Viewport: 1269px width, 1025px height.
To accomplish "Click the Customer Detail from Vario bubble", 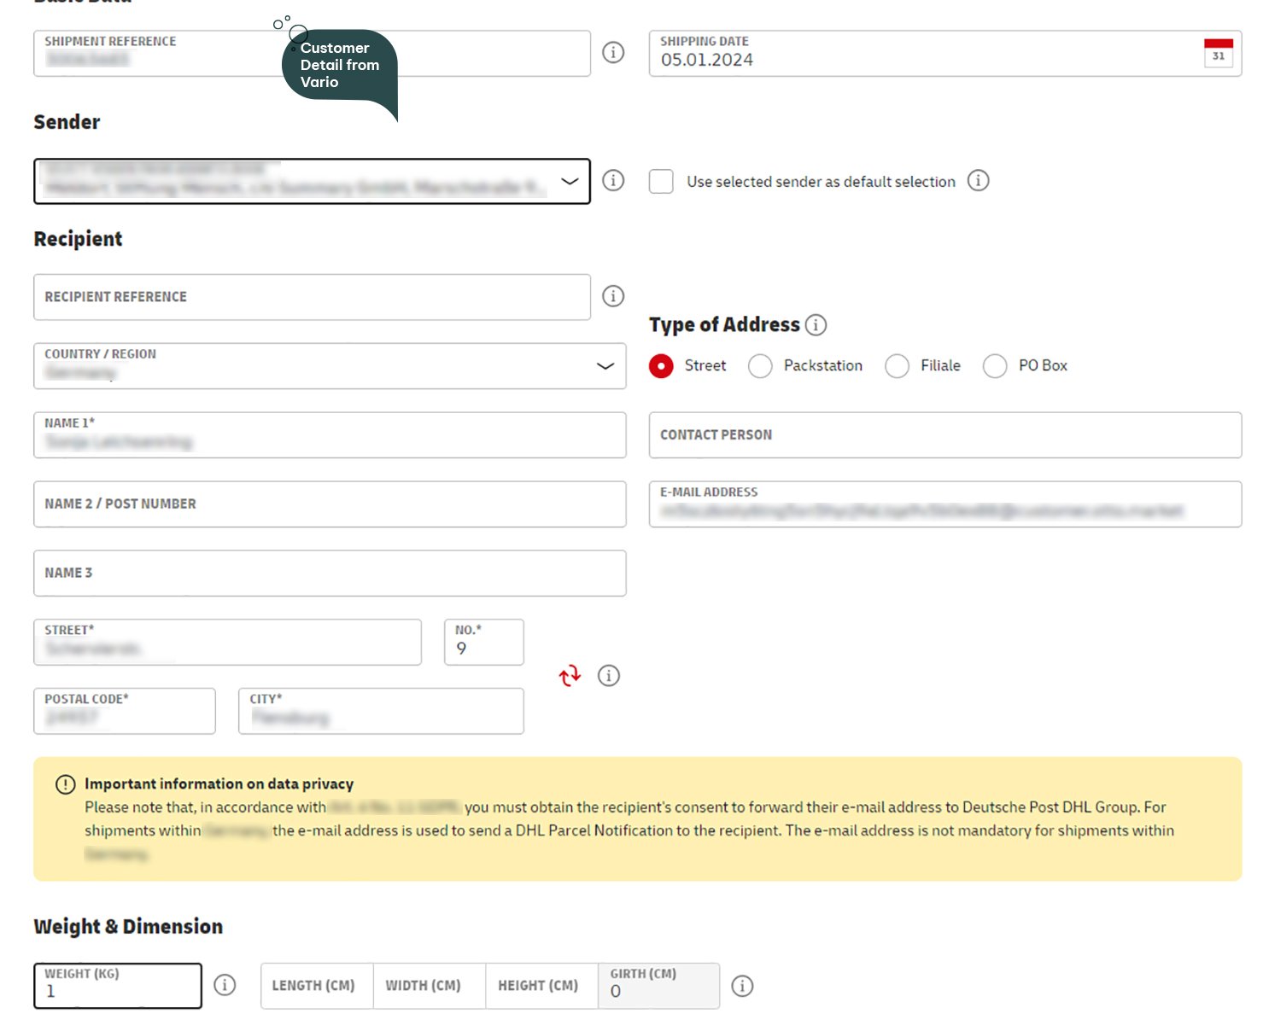I will click(340, 67).
